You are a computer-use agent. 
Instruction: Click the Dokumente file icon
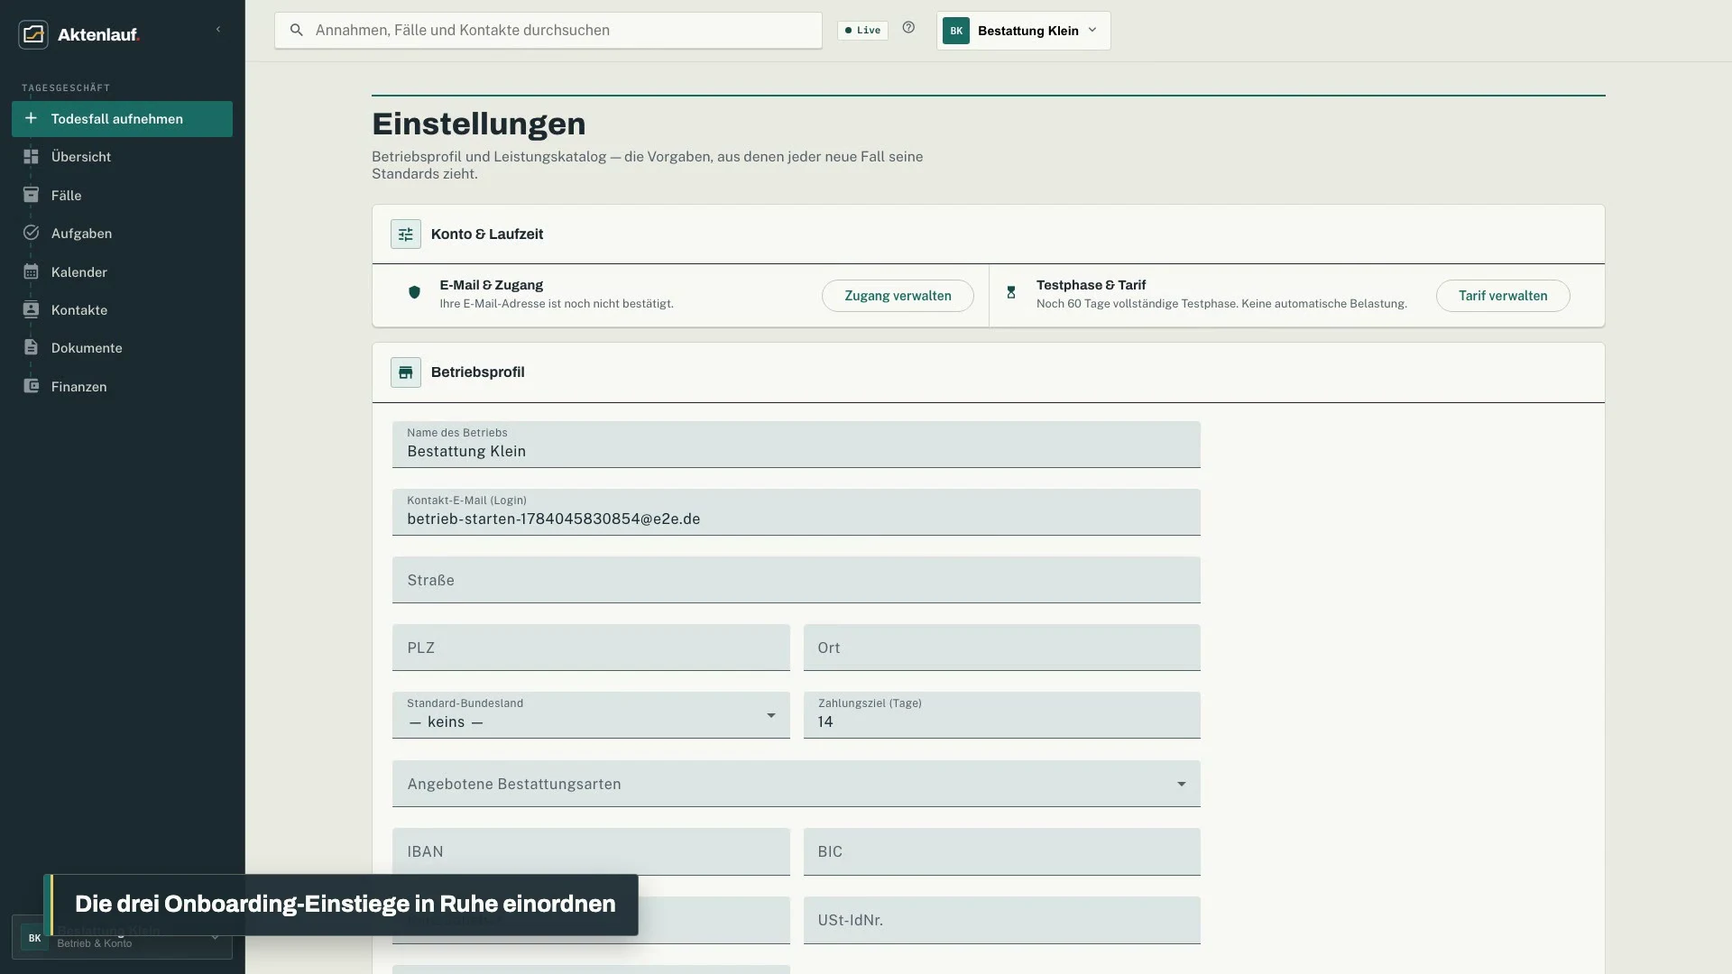pos(31,347)
